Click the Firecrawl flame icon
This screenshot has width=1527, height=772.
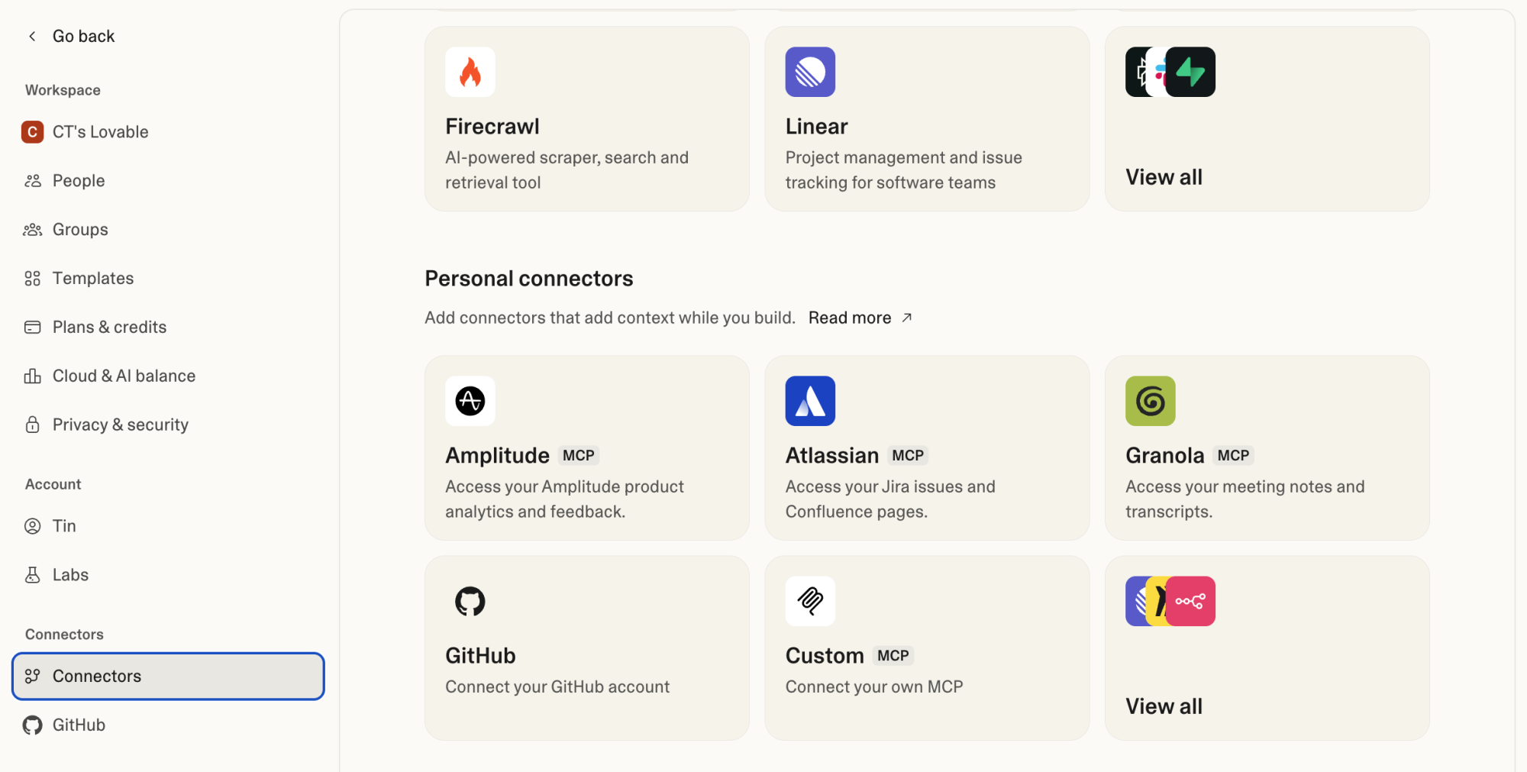coord(470,73)
